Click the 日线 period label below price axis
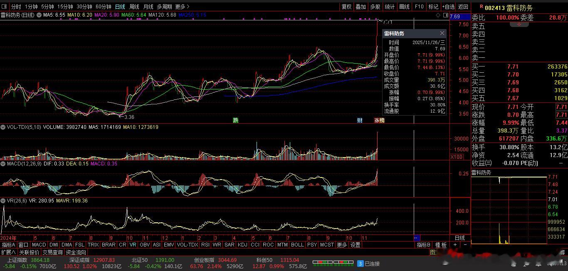Screen dimensions: 568x271 coord(460,238)
